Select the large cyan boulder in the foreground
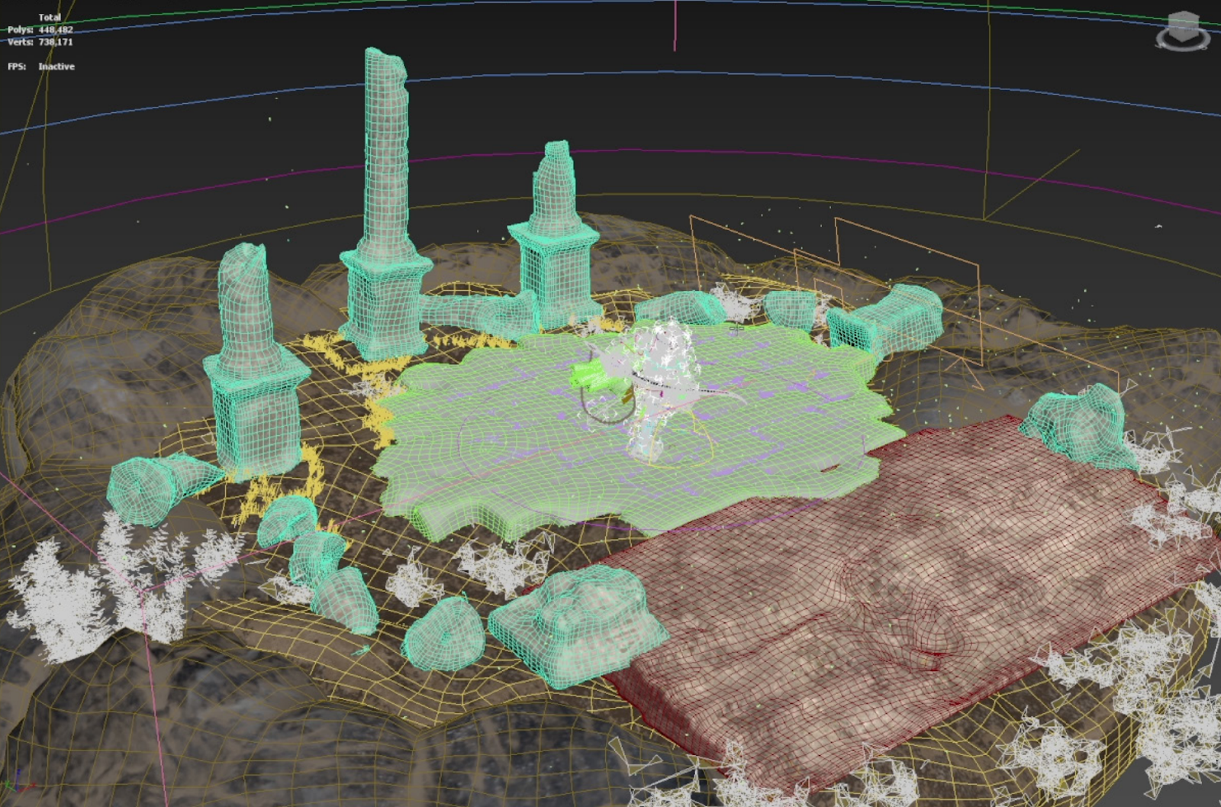This screenshot has height=807, width=1221. point(577,624)
